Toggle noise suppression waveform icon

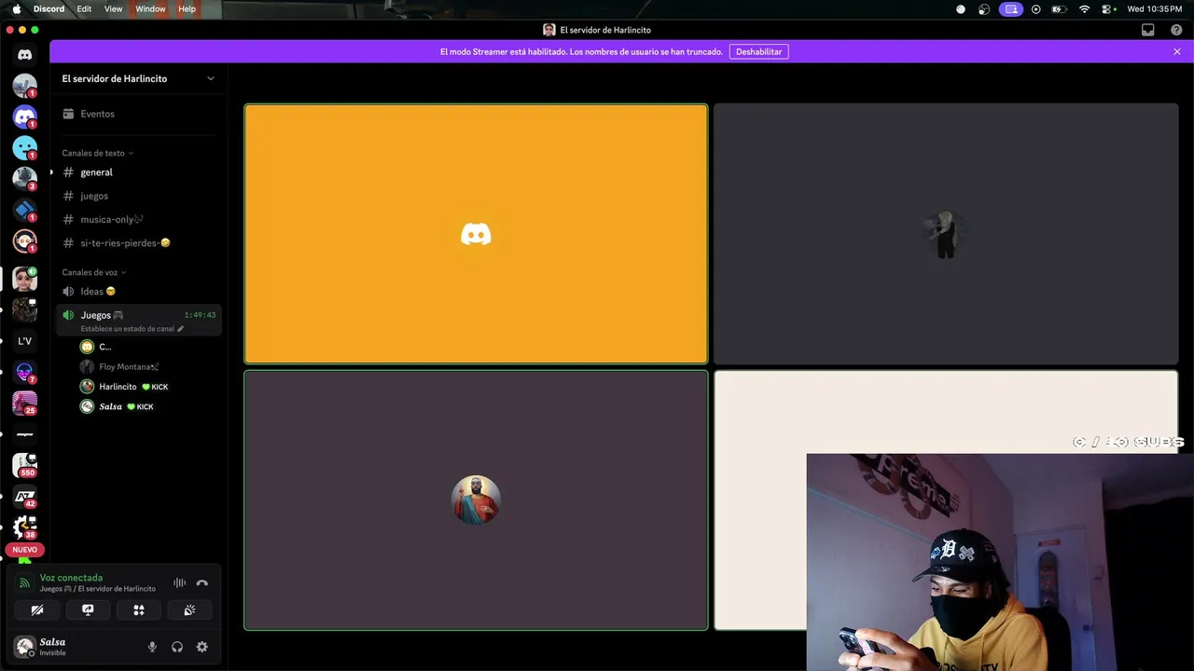click(179, 582)
